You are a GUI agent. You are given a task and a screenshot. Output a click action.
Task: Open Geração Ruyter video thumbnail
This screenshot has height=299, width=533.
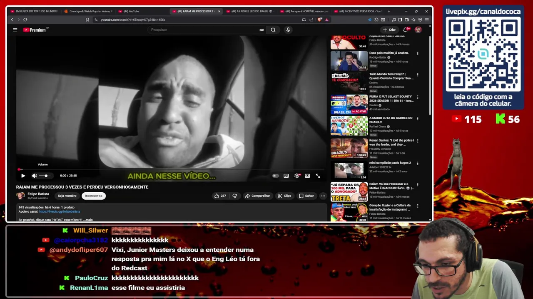pos(349,212)
